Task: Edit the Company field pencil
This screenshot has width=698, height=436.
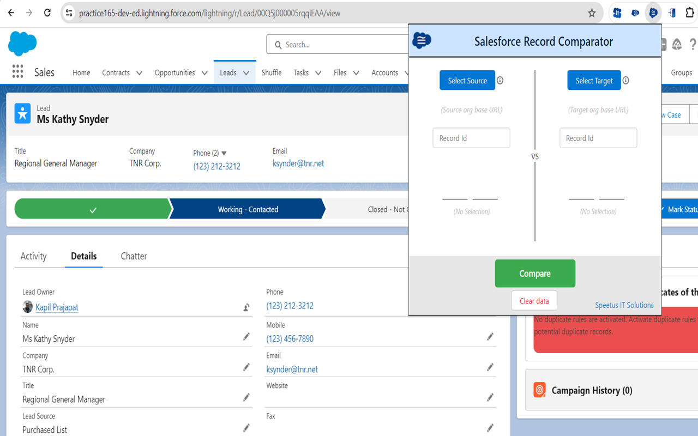Action: (246, 367)
